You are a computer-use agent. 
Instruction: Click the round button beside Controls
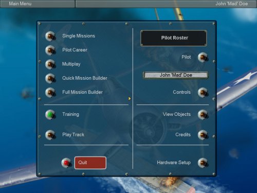[x=203, y=93]
